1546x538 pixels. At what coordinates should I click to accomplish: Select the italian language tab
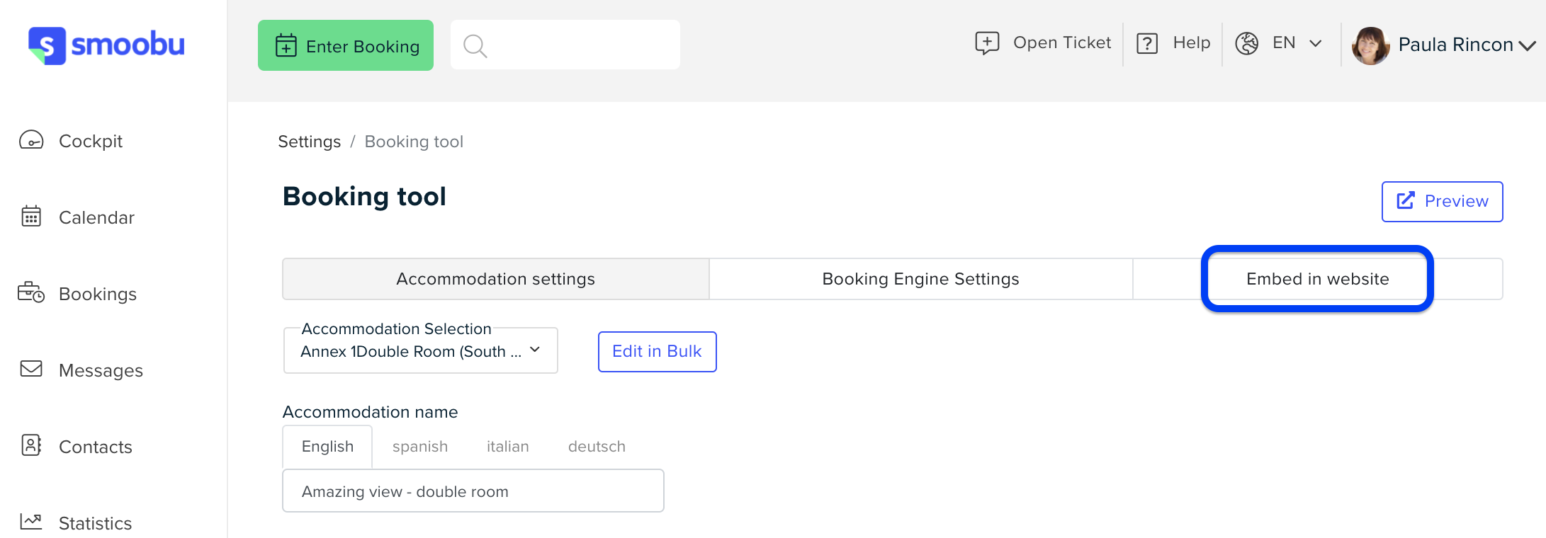point(508,447)
